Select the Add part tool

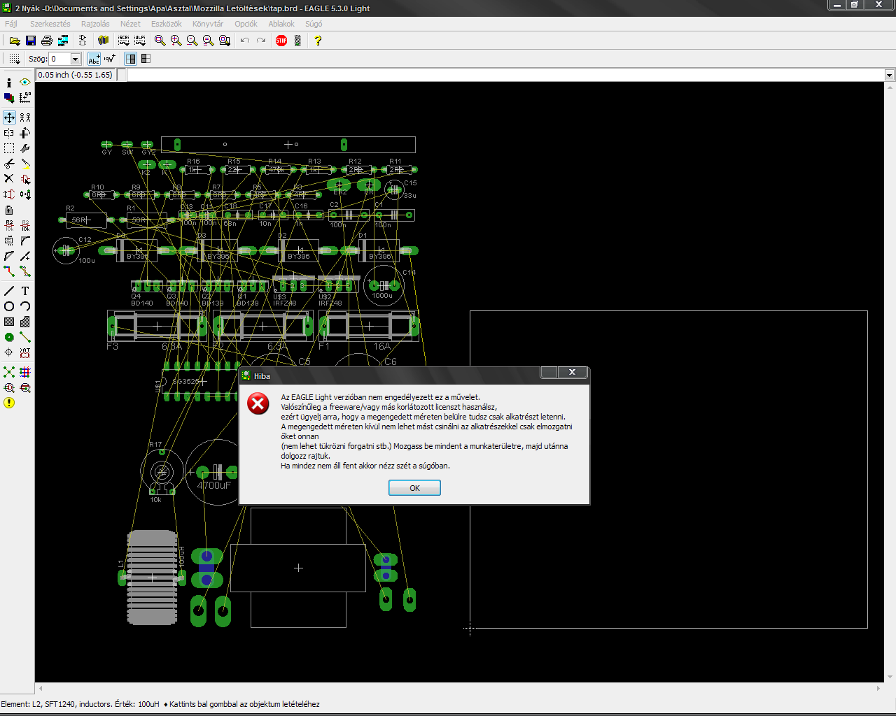point(25,179)
